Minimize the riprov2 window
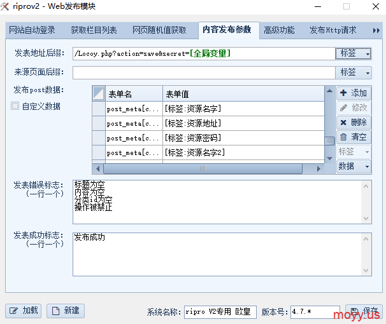This screenshot has height=324, width=386. click(318, 6)
